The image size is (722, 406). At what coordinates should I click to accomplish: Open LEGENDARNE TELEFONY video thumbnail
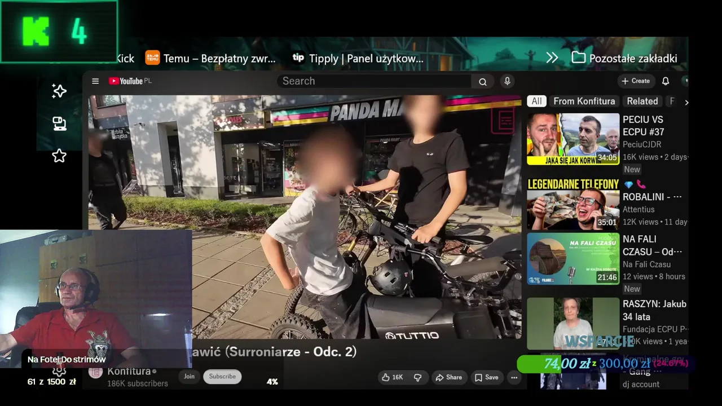point(573,203)
